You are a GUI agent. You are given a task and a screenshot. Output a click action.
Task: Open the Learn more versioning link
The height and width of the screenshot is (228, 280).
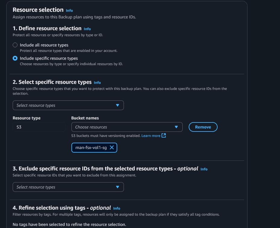coord(151,136)
